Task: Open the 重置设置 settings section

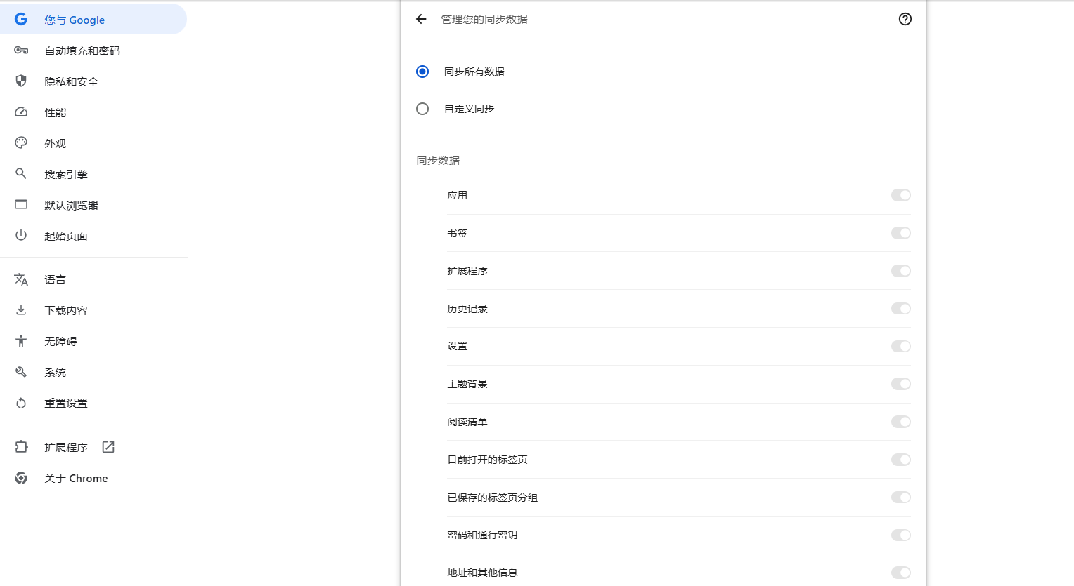Action: point(93,403)
